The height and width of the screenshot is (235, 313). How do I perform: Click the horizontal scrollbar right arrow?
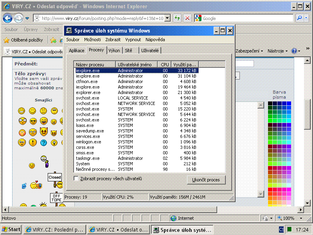[x=300, y=210]
